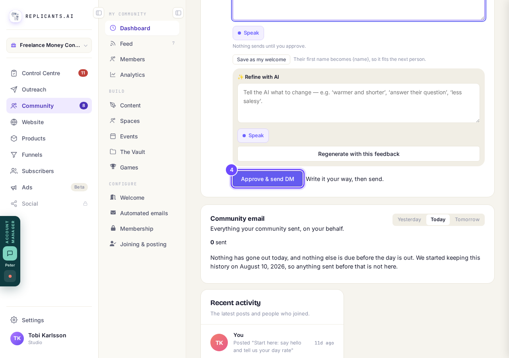Click the Outreach paper plane icon
The width and height of the screenshot is (509, 358).
pos(14,89)
